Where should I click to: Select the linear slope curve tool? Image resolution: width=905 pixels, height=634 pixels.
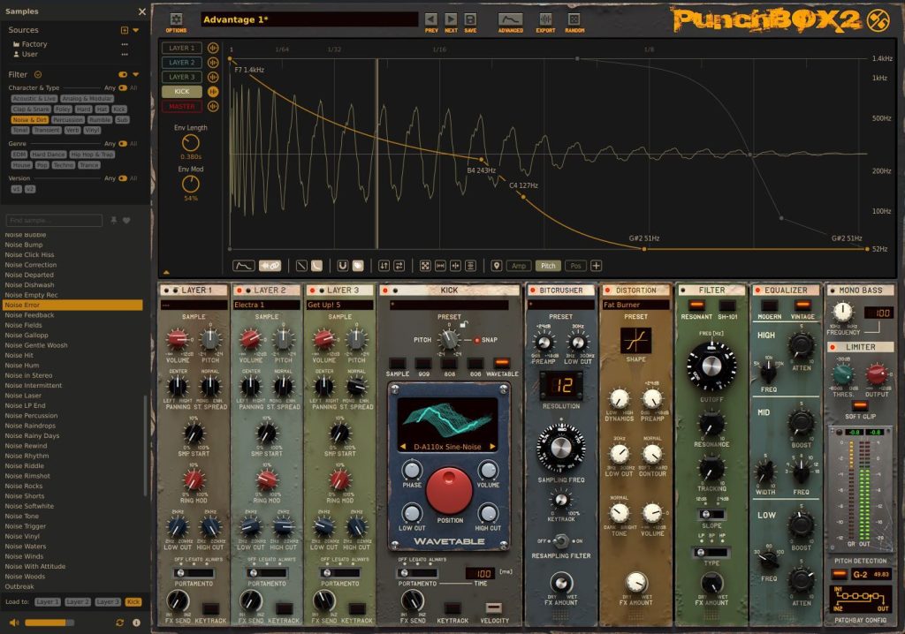[x=302, y=266]
